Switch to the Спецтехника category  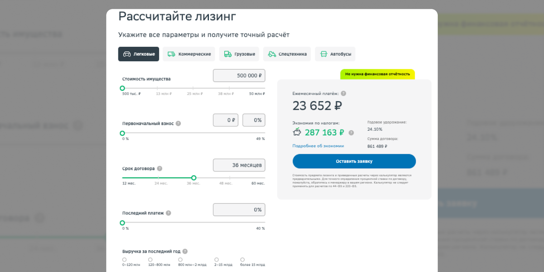coord(287,54)
